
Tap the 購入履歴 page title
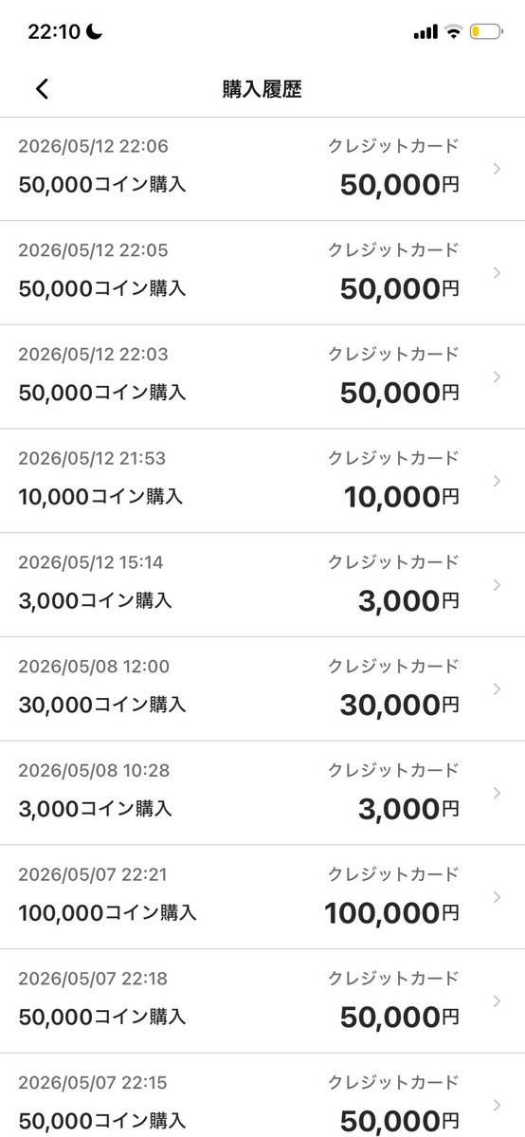coord(262,89)
